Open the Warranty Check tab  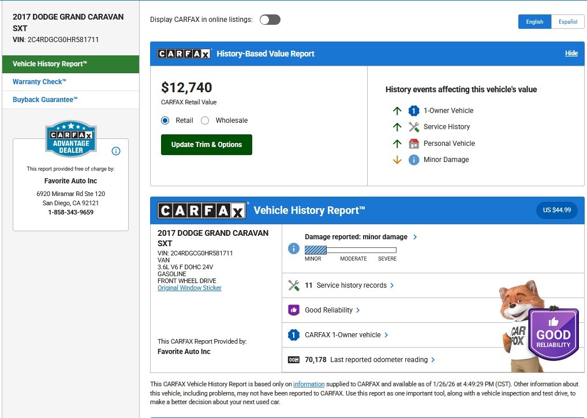[x=39, y=82]
